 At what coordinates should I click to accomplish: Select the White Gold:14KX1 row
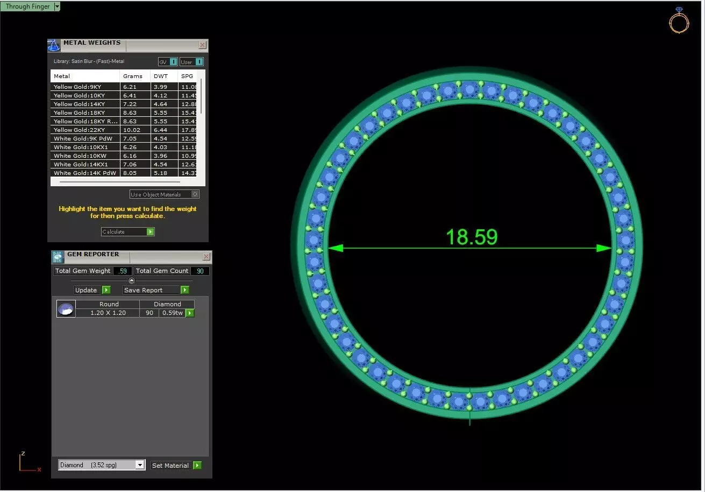[124, 164]
